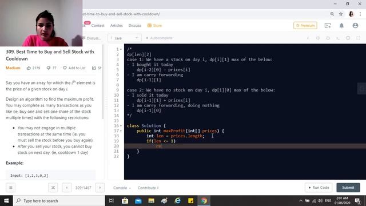Open the Discuss nav item

point(135,25)
